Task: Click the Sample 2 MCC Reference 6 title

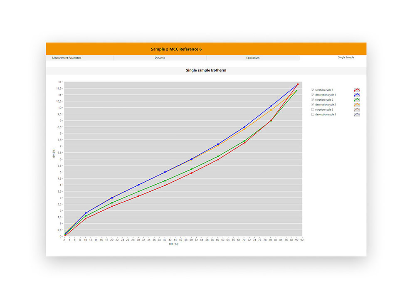Action: pos(176,49)
